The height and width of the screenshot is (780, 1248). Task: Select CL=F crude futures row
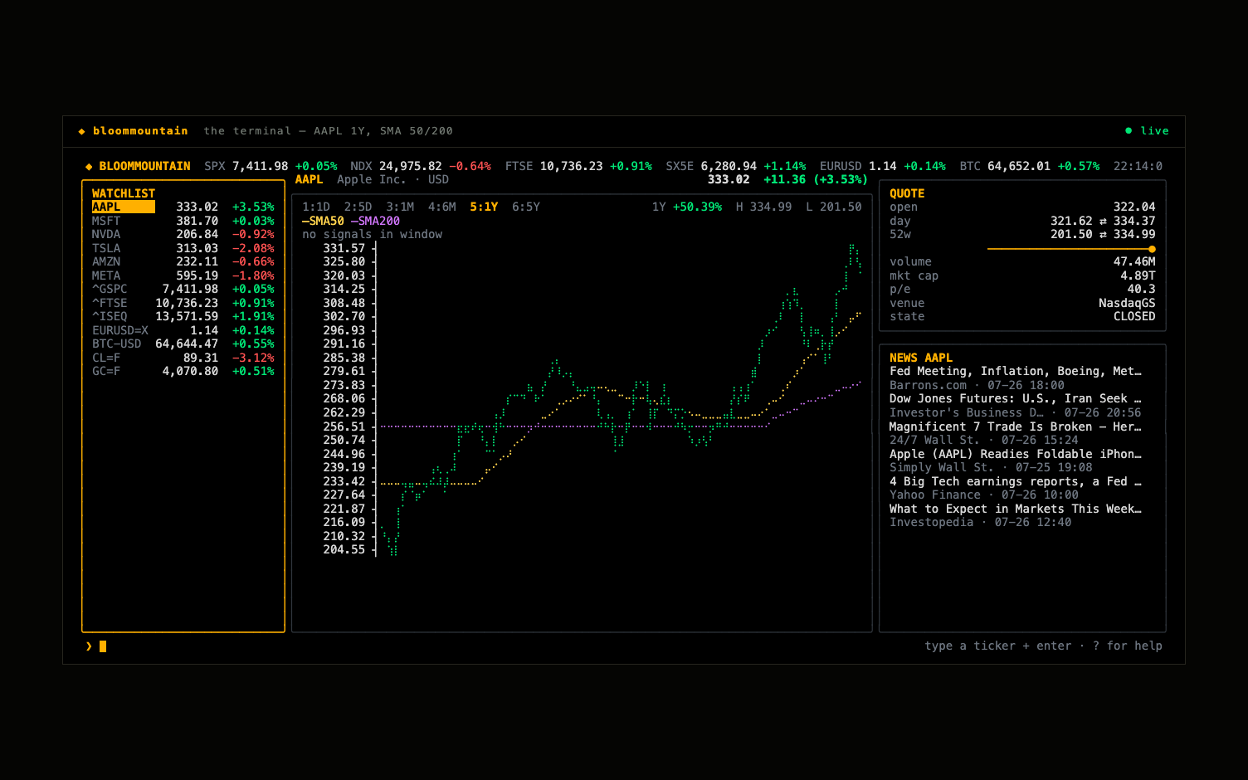(x=183, y=358)
